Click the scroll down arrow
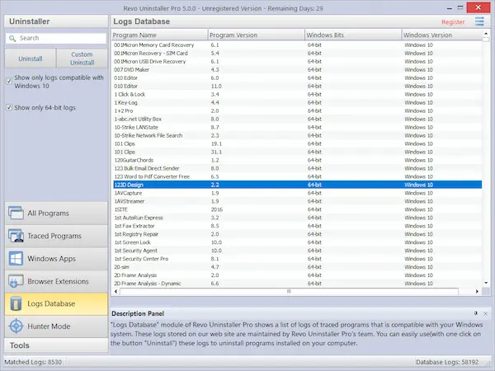Image resolution: width=495 pixels, height=371 pixels. [x=486, y=283]
